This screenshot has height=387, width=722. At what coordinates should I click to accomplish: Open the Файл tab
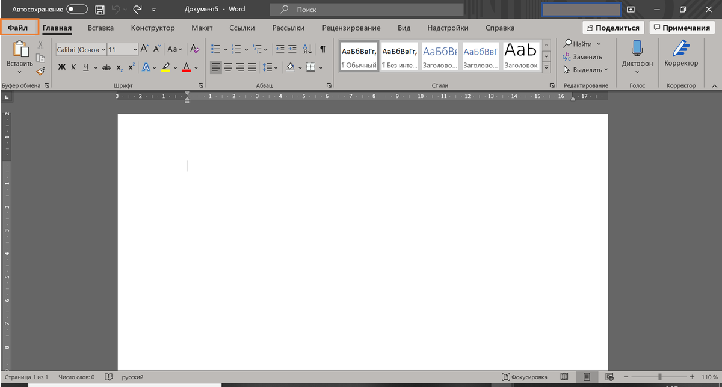18,28
